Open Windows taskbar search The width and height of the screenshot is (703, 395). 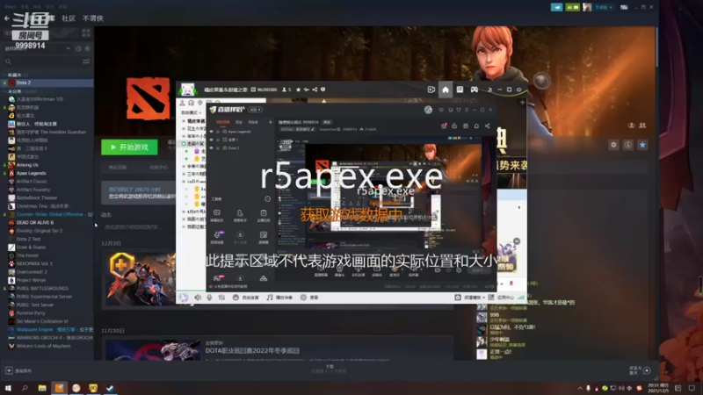point(25,388)
